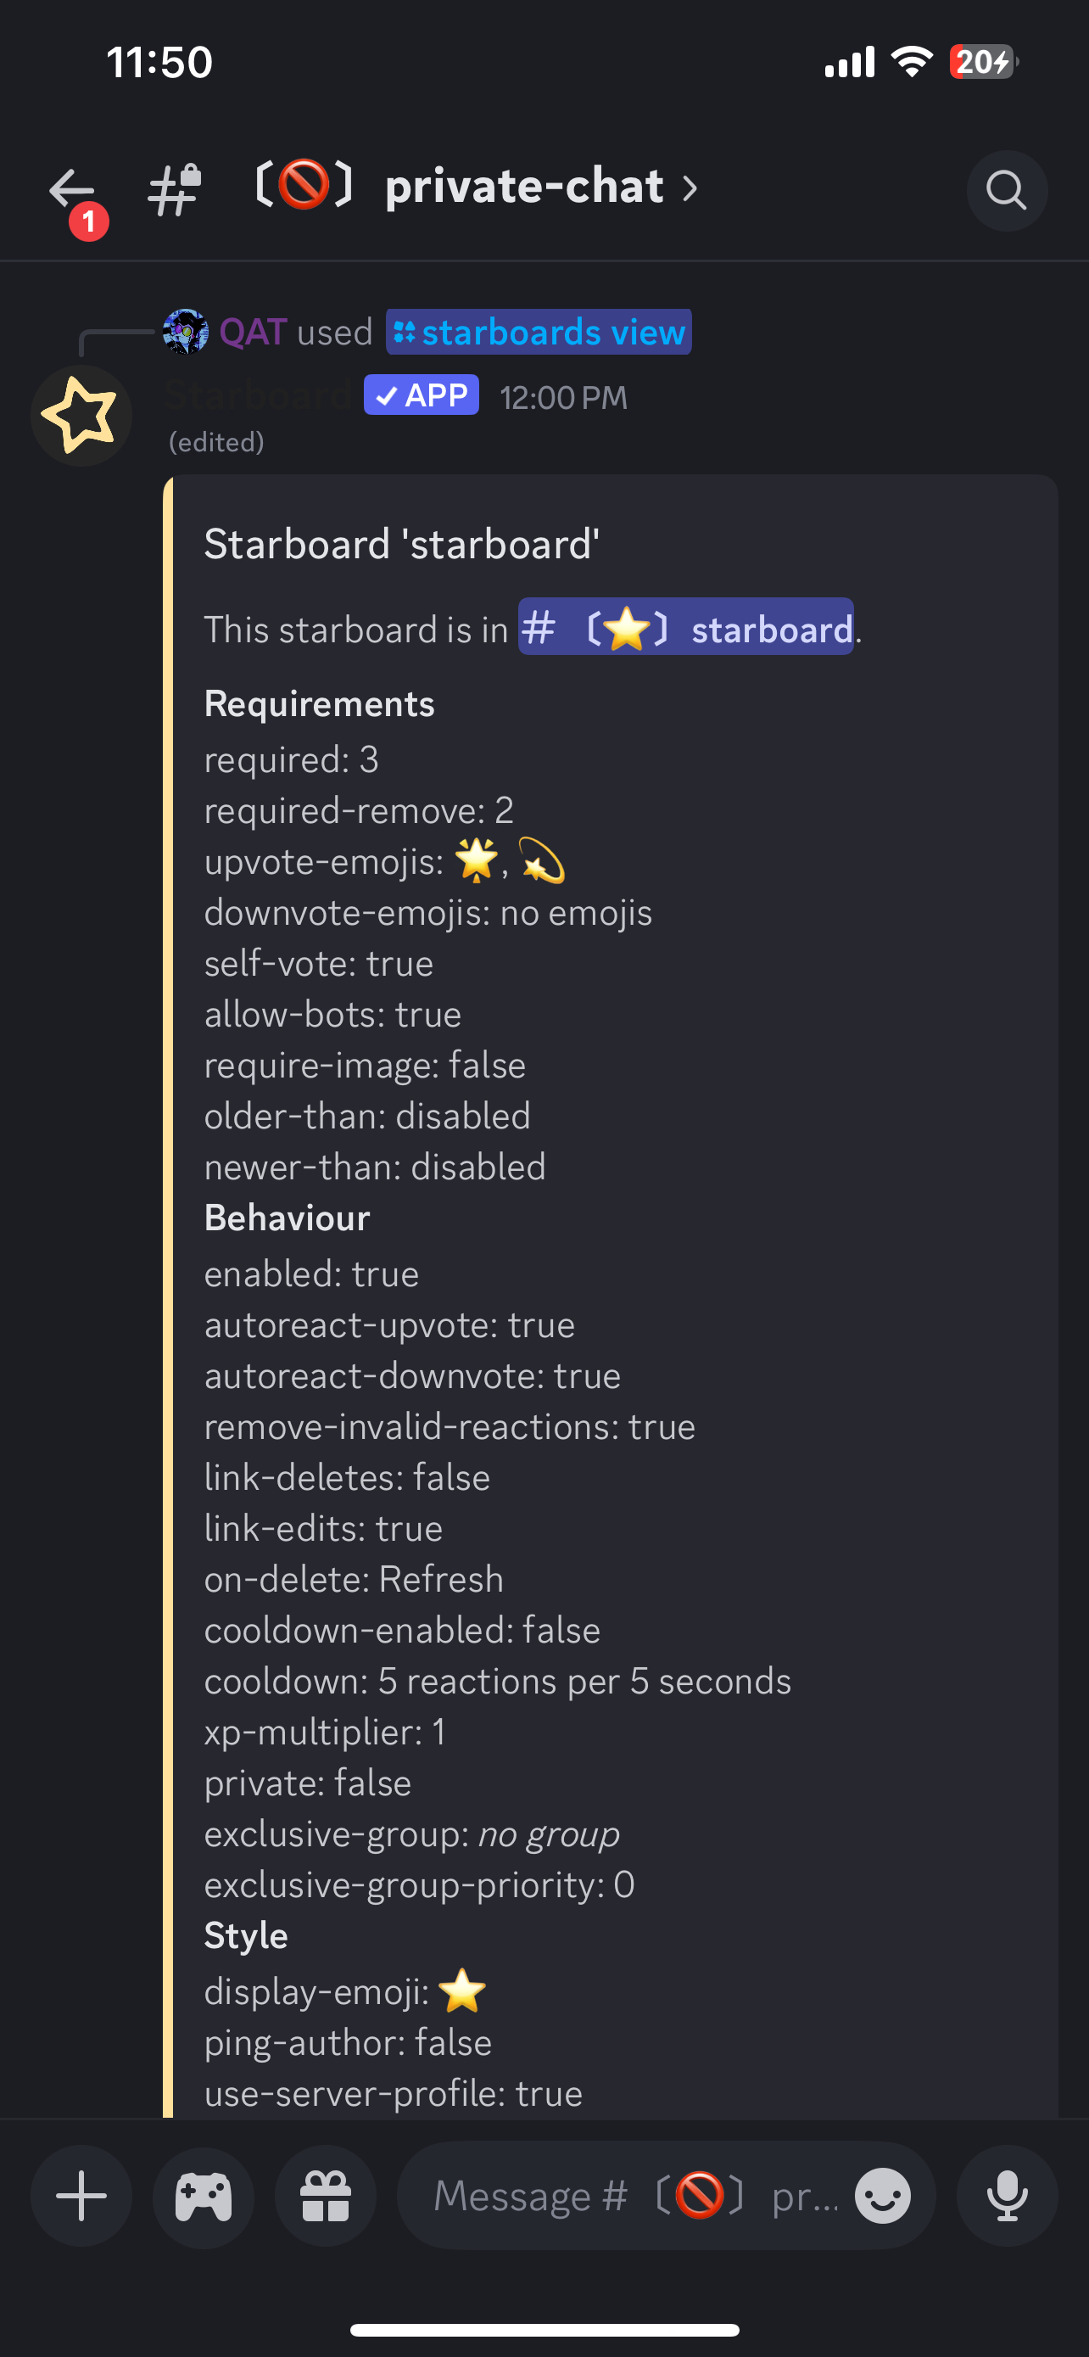1089x2357 pixels.
Task: Tap the gift icon
Action: pos(326,2195)
